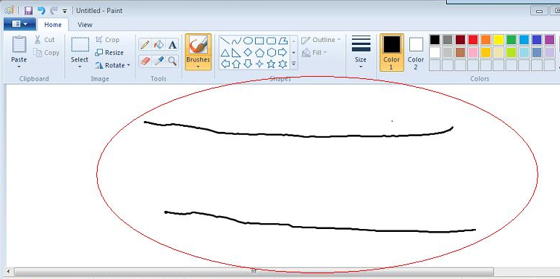The image size is (560, 279).
Task: Open the blue Paint file menu
Action: [20, 25]
